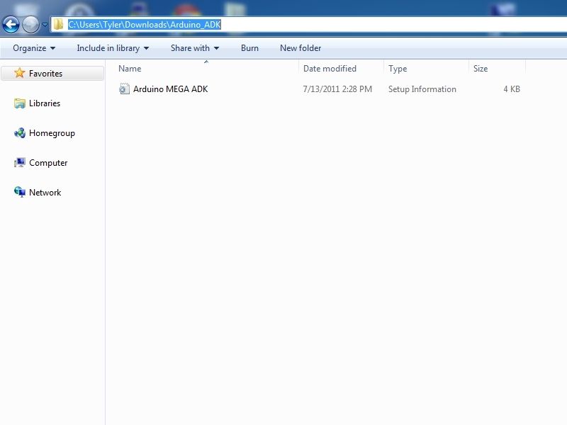Image resolution: width=567 pixels, height=425 pixels.
Task: Click the Network icon
Action: (20, 192)
